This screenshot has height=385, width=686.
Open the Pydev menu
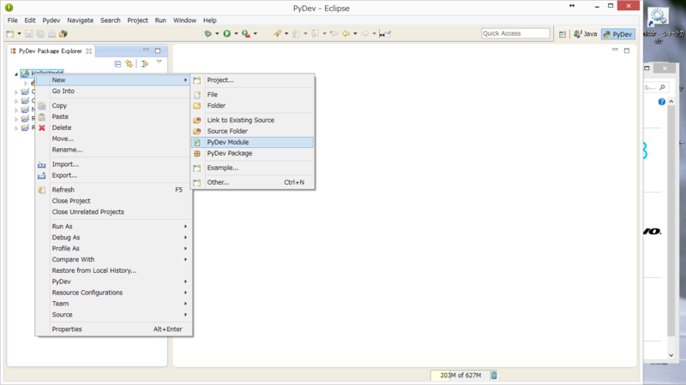click(51, 21)
